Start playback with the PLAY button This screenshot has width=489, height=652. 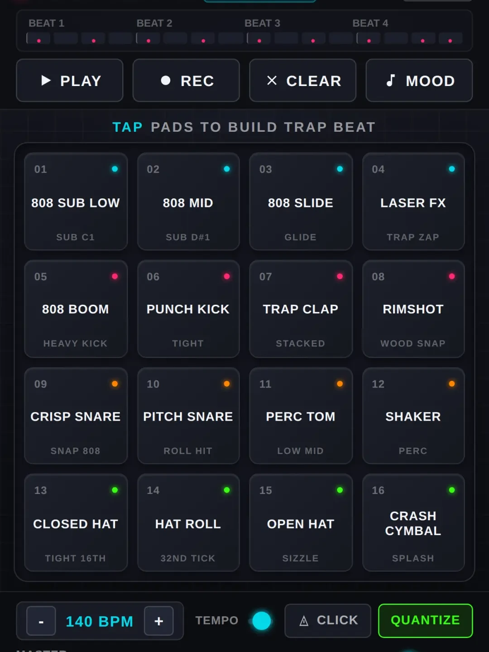70,81
